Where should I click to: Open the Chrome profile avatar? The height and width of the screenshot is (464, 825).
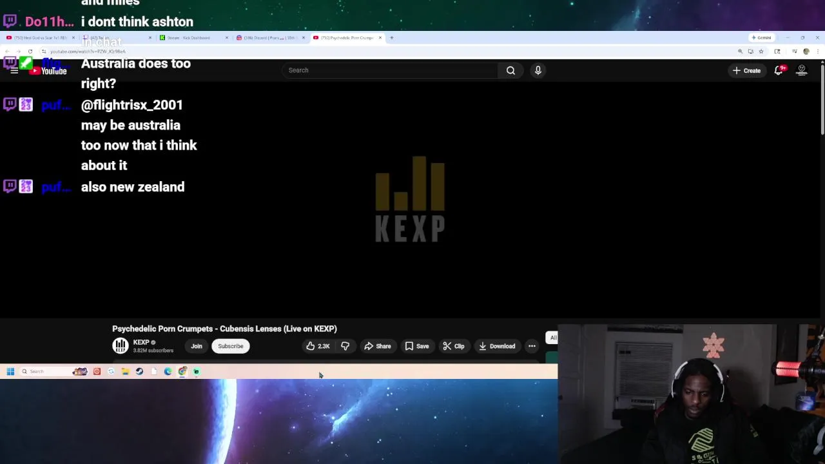point(806,52)
